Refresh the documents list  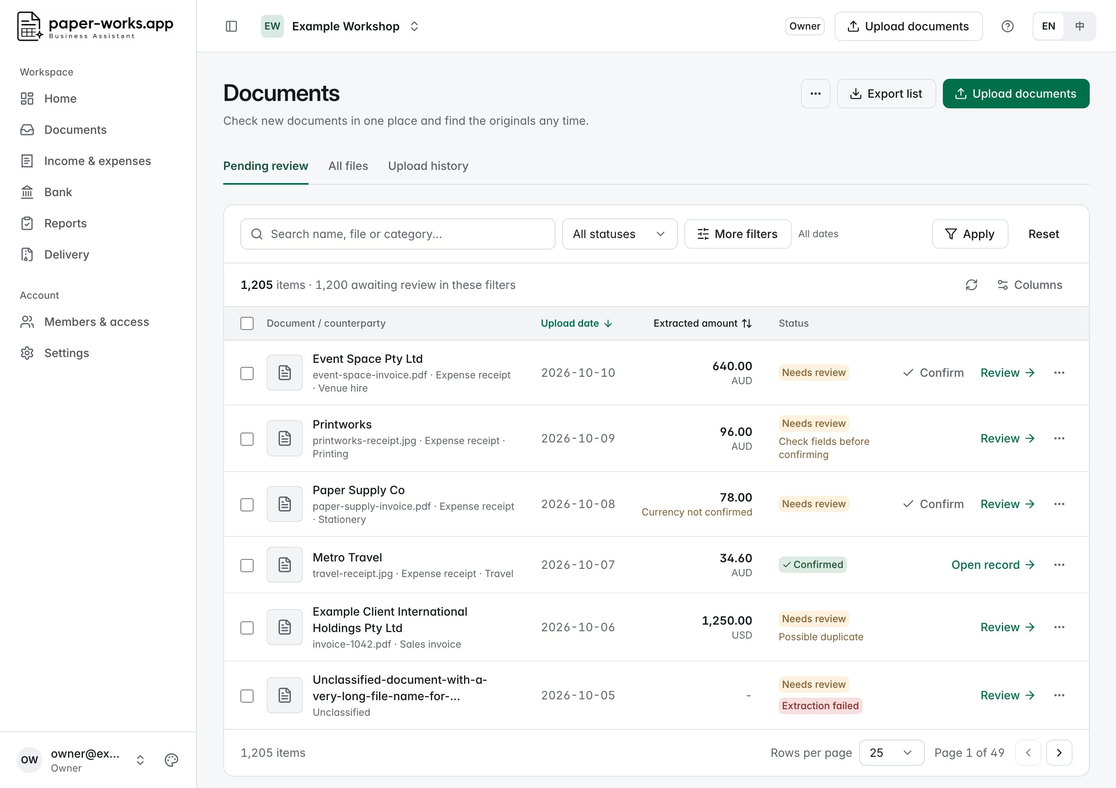pos(971,285)
